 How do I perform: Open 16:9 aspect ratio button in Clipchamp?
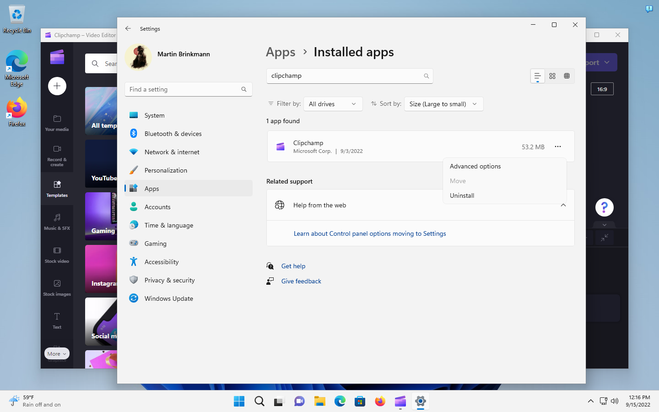602,89
